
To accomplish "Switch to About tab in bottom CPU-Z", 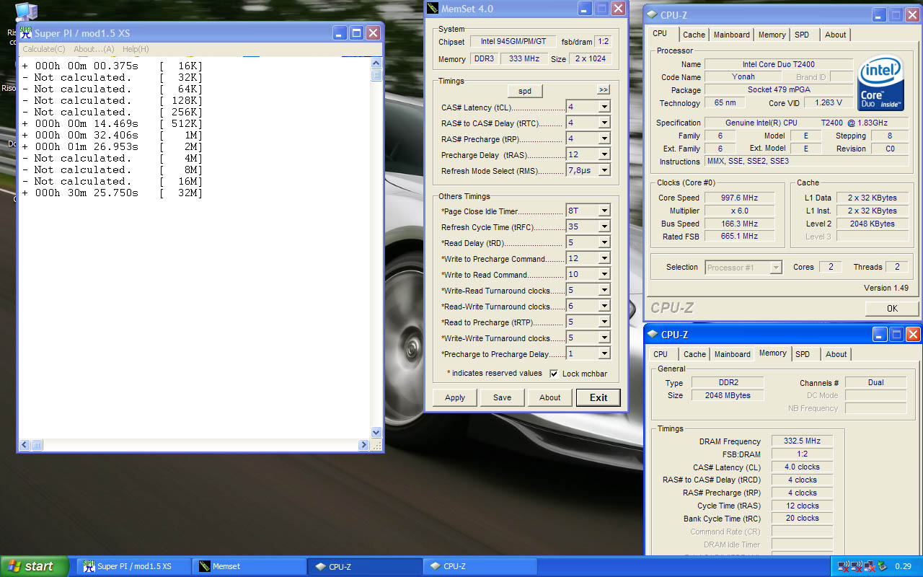I will point(836,354).
